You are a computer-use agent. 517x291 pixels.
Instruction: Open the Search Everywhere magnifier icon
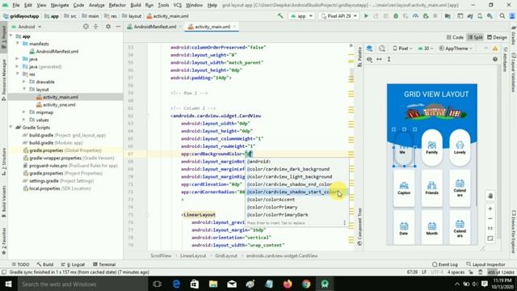502,16
